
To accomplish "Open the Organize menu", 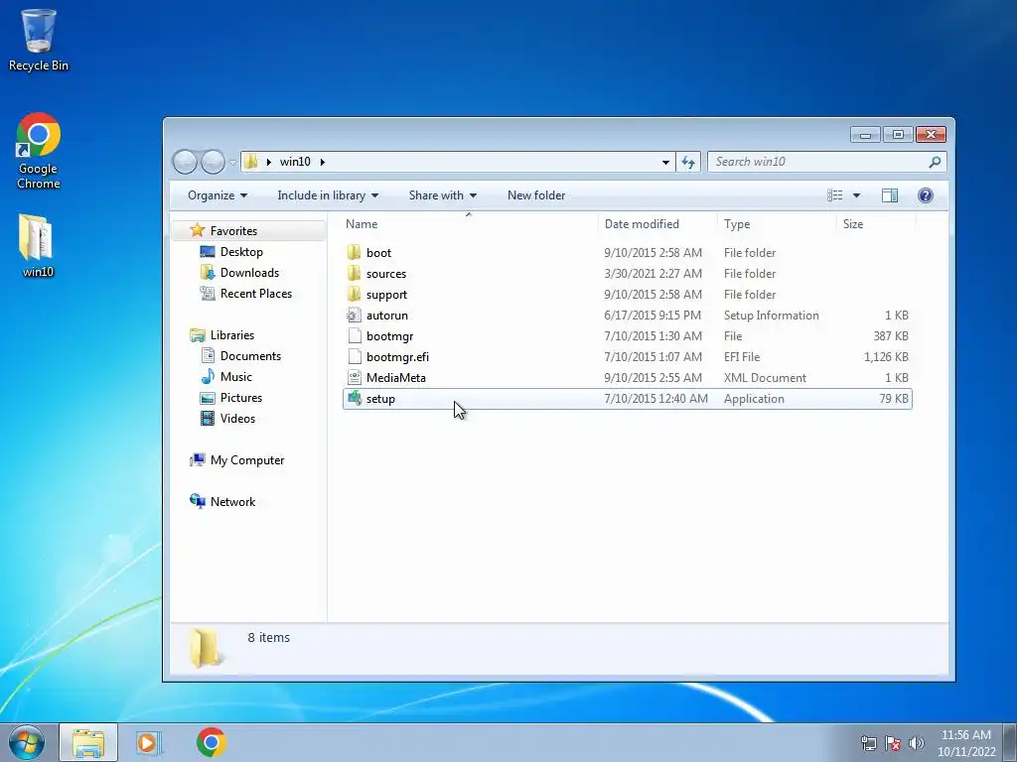I will coord(218,195).
